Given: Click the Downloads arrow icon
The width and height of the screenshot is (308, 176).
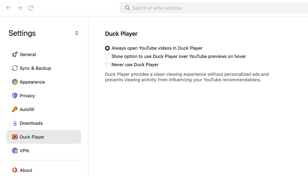Looking at the screenshot, I should (x=15, y=123).
